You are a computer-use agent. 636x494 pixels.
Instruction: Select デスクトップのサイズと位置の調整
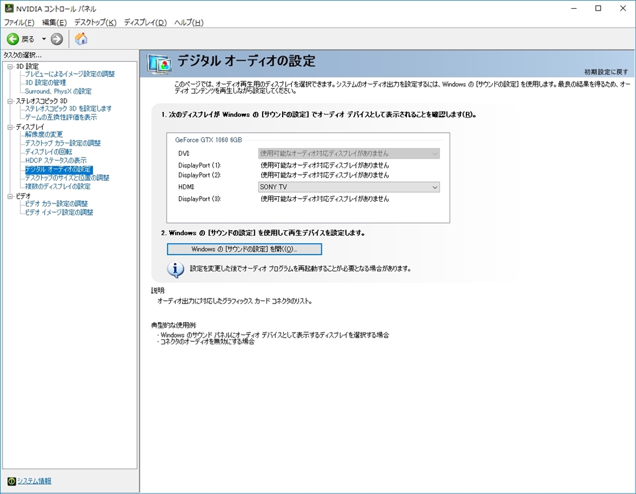tap(67, 177)
